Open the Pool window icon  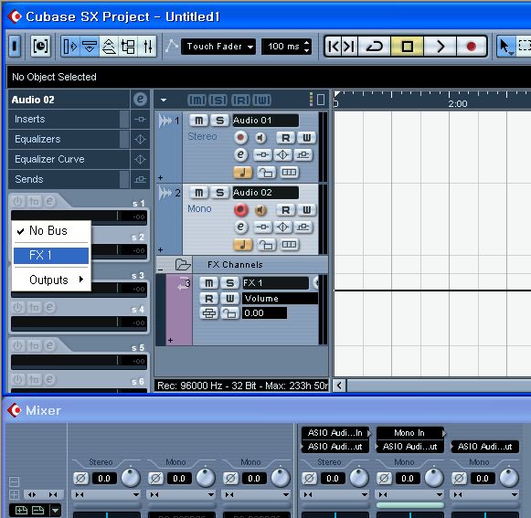click(128, 46)
